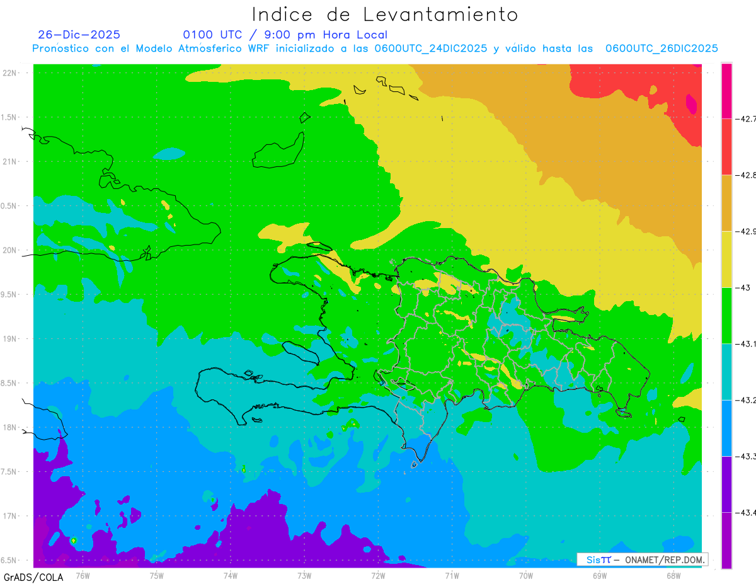Screen dimensions: 756x584
Task: Click the blue colorbar swatch
Action: tap(726, 428)
